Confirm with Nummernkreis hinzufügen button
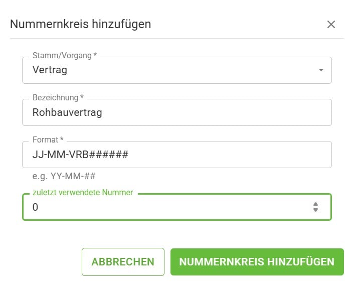 (x=257, y=262)
